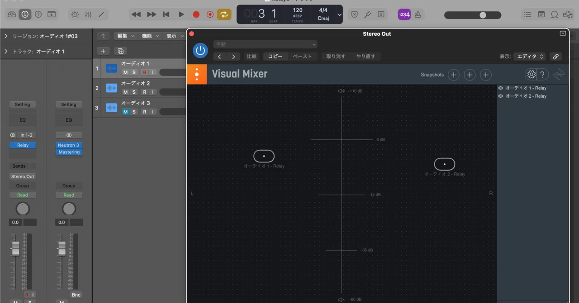579x303 pixels.
Task: Start playback with the Play button
Action: point(181,14)
